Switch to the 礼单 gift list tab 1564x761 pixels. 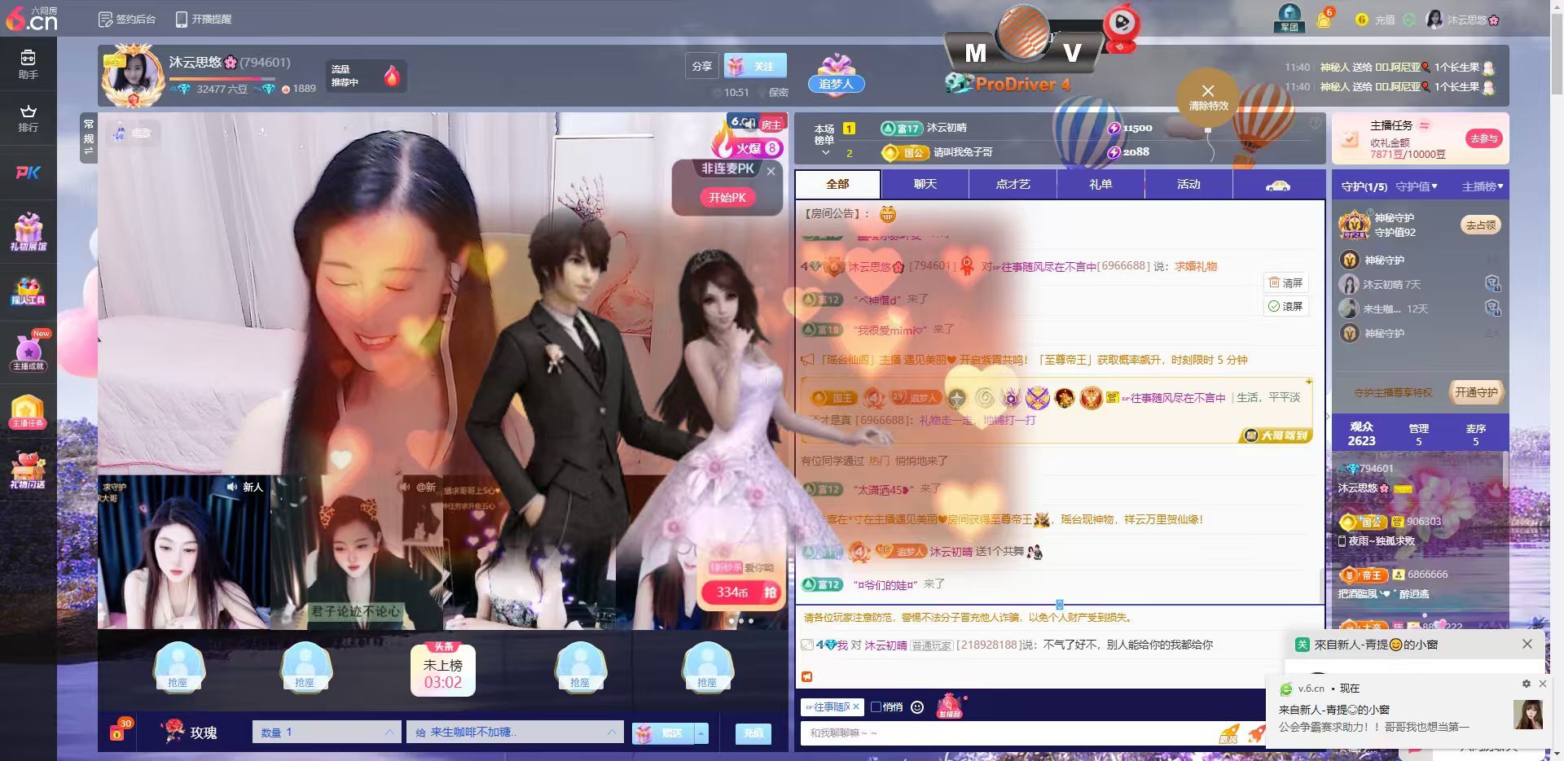[1101, 185]
